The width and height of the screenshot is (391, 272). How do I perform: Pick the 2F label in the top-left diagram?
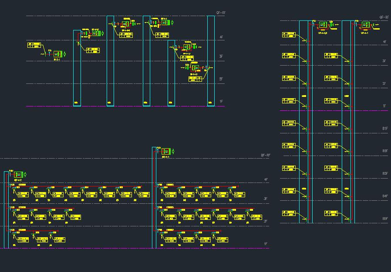click(x=221, y=79)
